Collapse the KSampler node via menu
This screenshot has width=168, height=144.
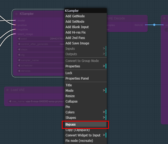(86, 102)
